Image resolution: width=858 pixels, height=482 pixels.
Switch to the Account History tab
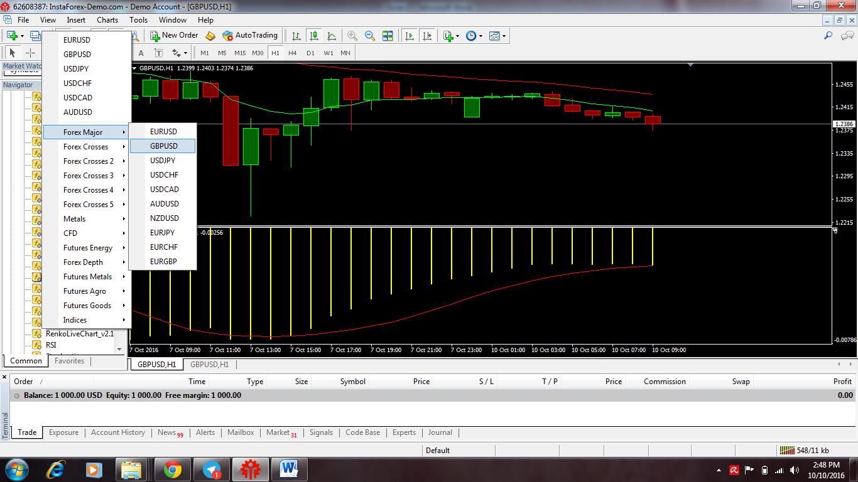(117, 432)
